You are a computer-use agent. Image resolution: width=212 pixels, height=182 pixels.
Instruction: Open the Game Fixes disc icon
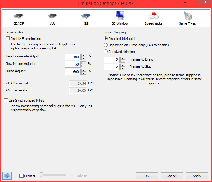187,15
